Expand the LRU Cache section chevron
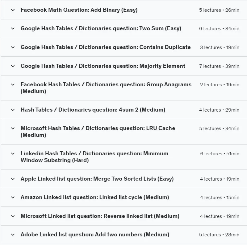Viewport: 247px width, 245px height. [13, 128]
